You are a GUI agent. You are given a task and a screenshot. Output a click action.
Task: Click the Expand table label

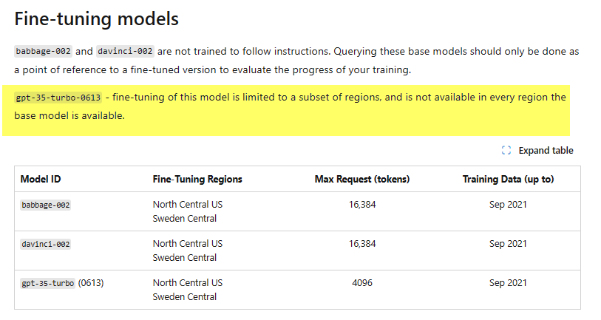coord(546,151)
